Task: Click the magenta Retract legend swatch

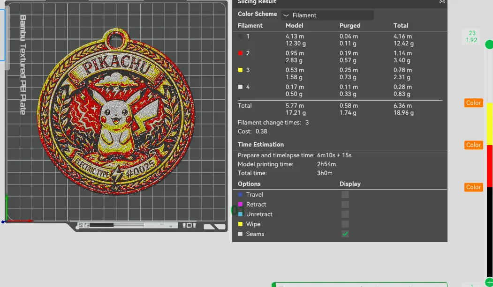Action: coord(240,204)
